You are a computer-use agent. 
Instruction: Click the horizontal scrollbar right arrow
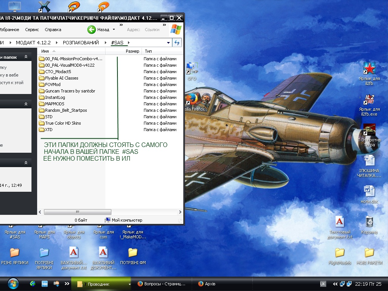[180, 212]
